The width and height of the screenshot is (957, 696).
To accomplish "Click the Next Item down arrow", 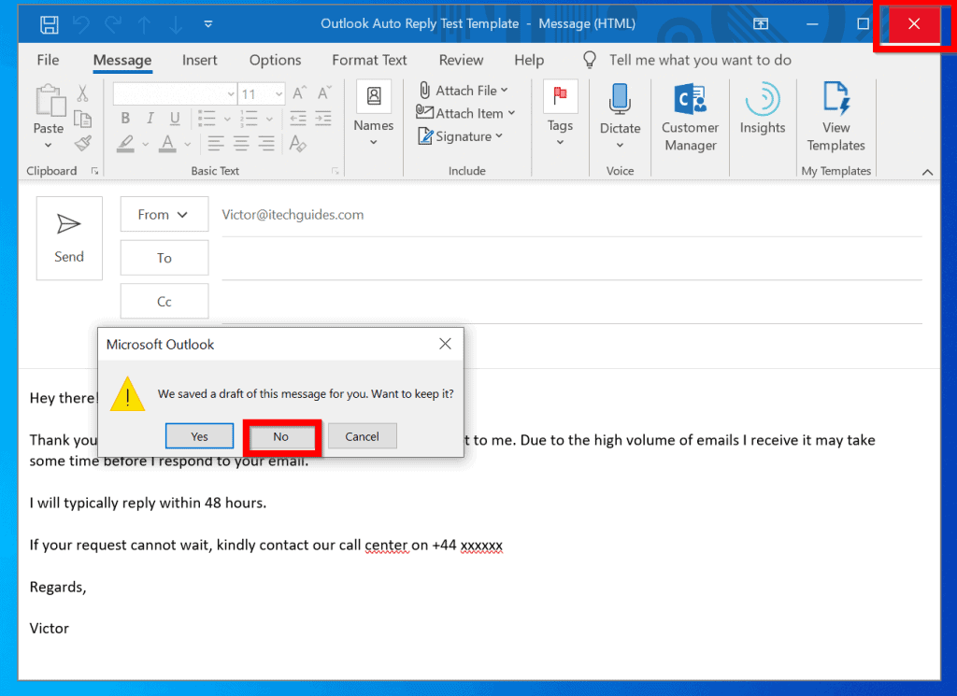I will 176,24.
